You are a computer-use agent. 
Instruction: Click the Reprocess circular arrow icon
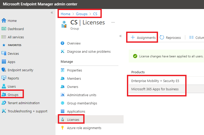[x=162, y=37]
